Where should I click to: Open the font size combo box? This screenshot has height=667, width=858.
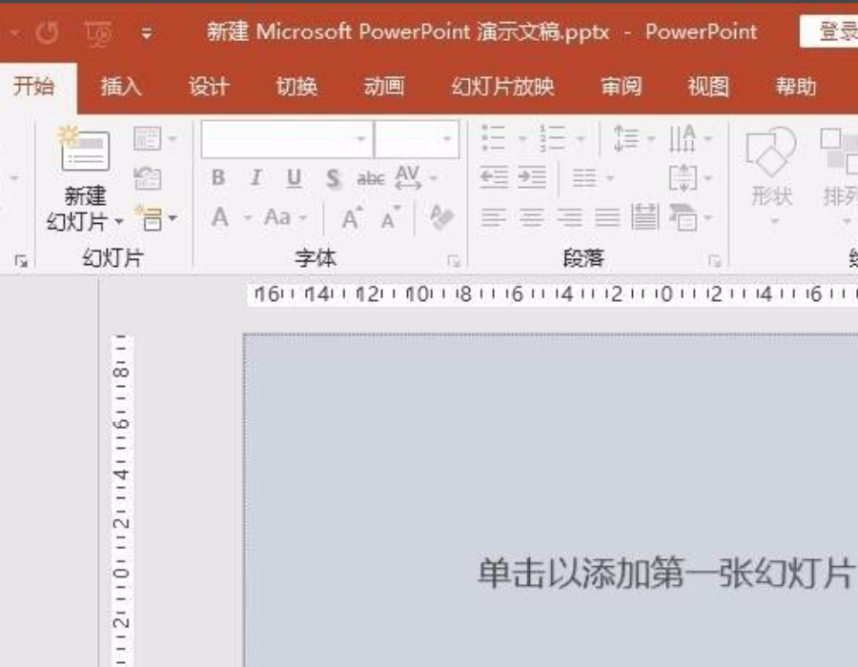click(417, 139)
